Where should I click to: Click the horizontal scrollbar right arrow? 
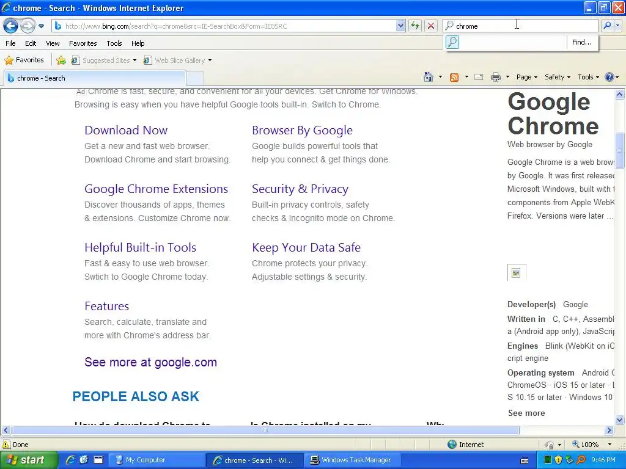[609, 431]
